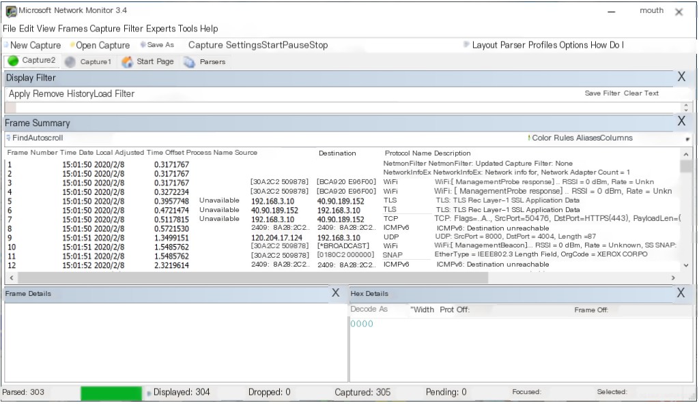Click the green Capture2 tab icon
This screenshot has width=699, height=405.
[x=14, y=61]
